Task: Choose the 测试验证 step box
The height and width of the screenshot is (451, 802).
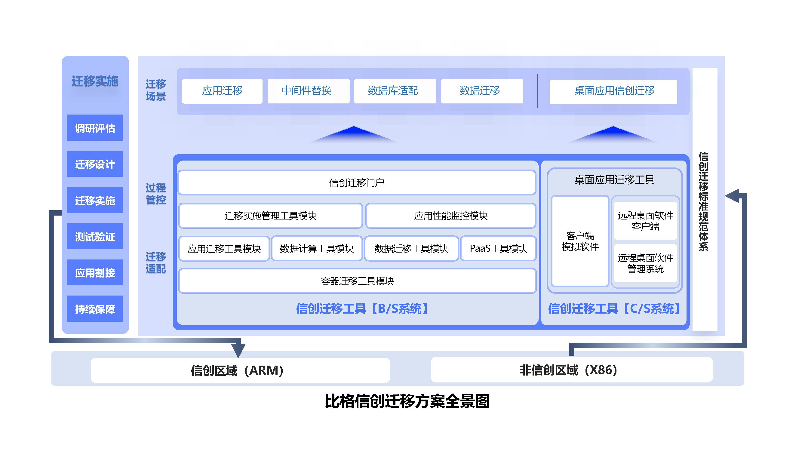Action: click(95, 236)
